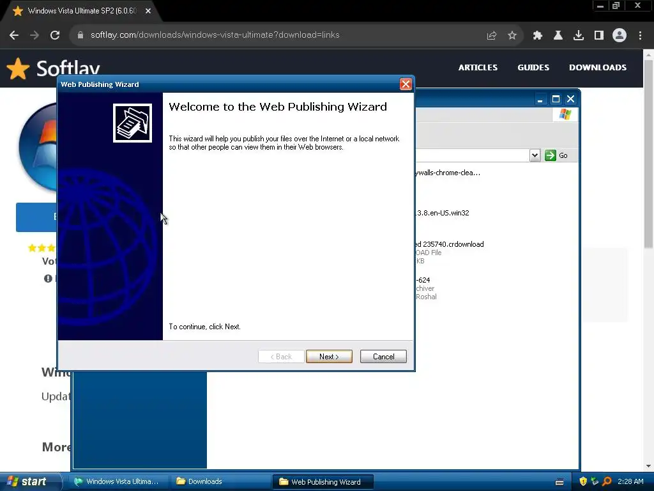This screenshot has height=491, width=654.
Task: Open the Chrome downloads icon
Action: coord(579,36)
